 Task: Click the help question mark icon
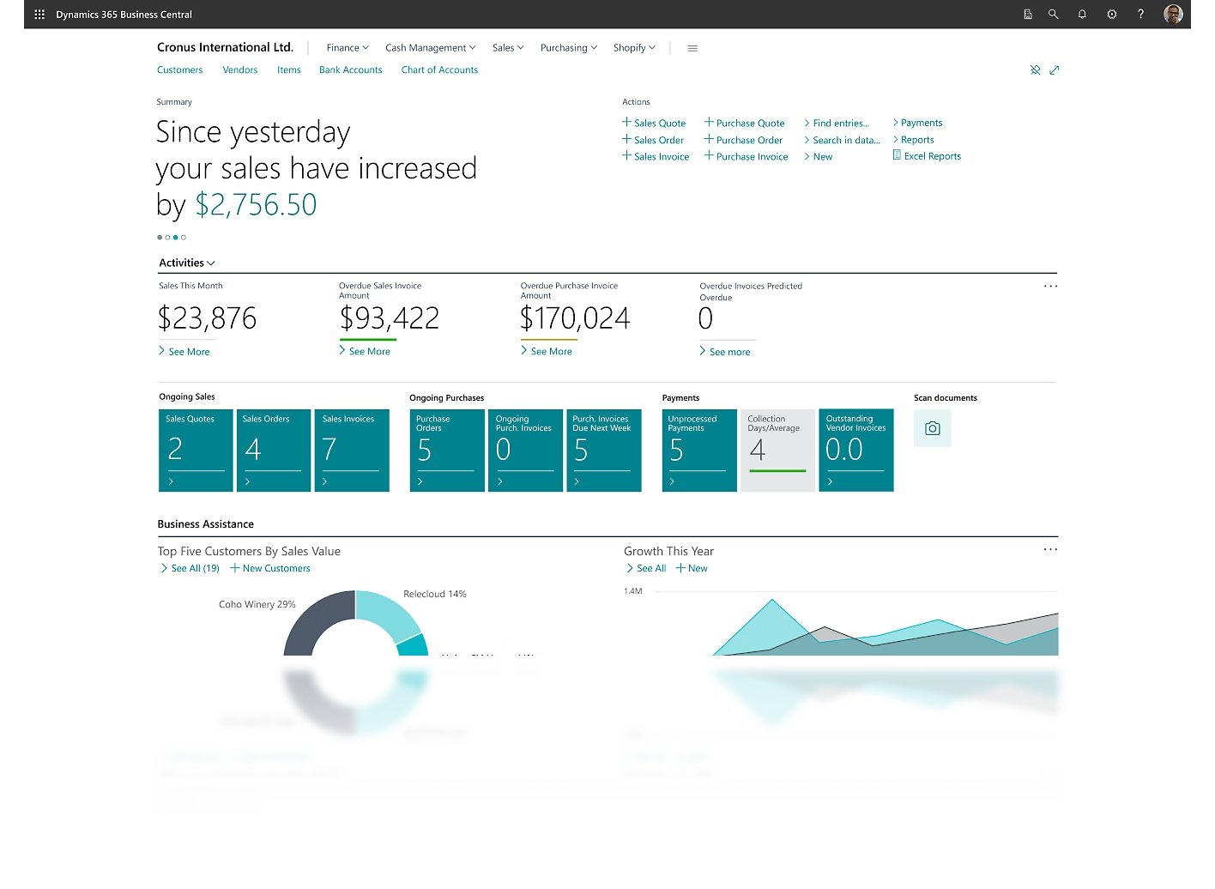click(1140, 15)
